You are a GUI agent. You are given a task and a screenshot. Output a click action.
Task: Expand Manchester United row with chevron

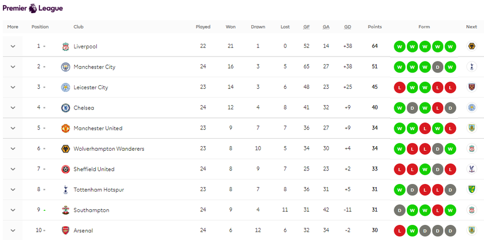point(13,128)
